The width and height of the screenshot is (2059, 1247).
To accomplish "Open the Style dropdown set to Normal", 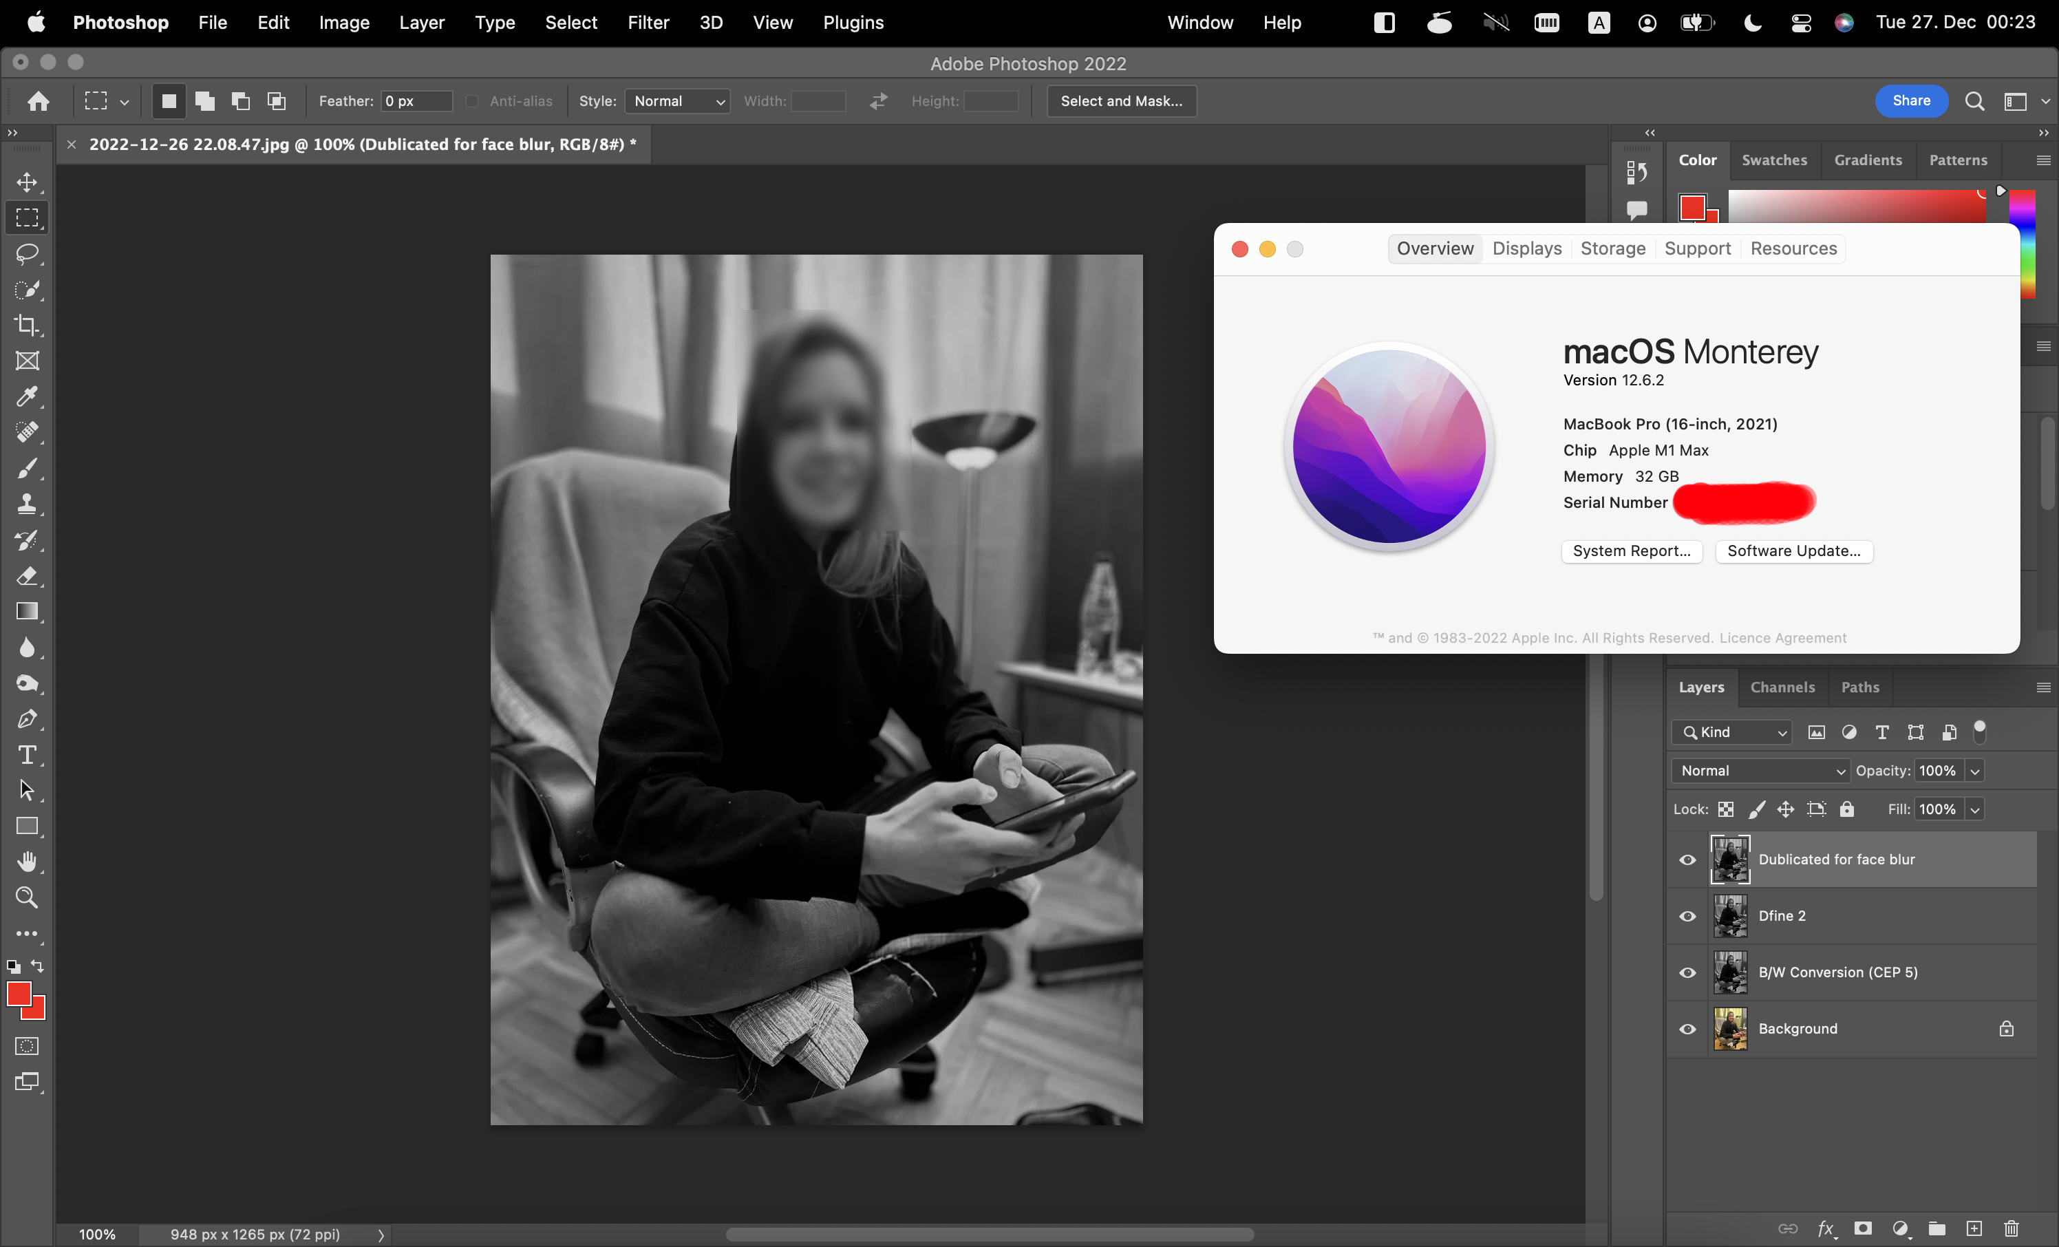I will (677, 101).
